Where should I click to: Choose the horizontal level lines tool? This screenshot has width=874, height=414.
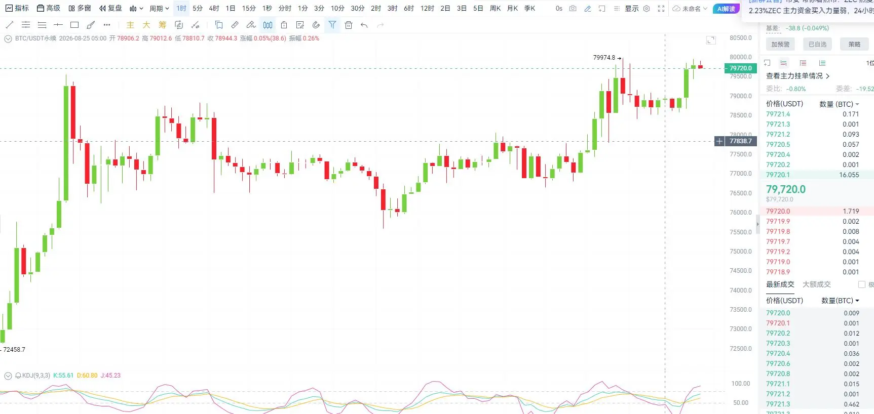pyautogui.click(x=42, y=24)
